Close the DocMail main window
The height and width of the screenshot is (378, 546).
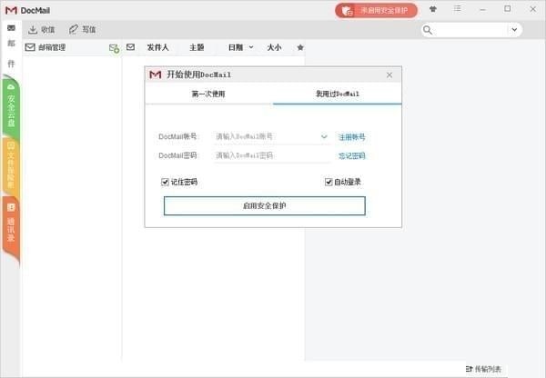[x=532, y=9]
